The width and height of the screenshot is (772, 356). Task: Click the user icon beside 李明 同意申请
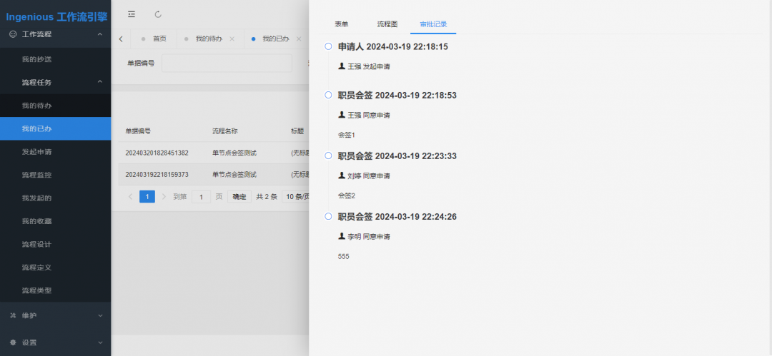point(342,236)
